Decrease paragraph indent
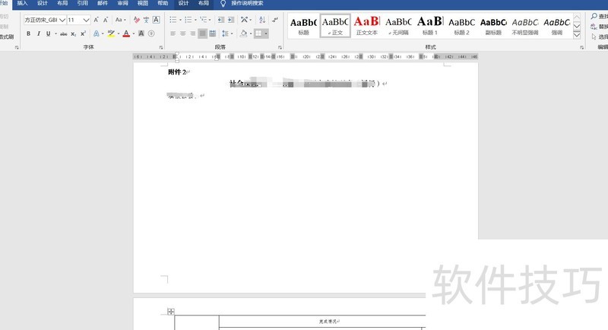The width and height of the screenshot is (608, 330). click(220, 20)
